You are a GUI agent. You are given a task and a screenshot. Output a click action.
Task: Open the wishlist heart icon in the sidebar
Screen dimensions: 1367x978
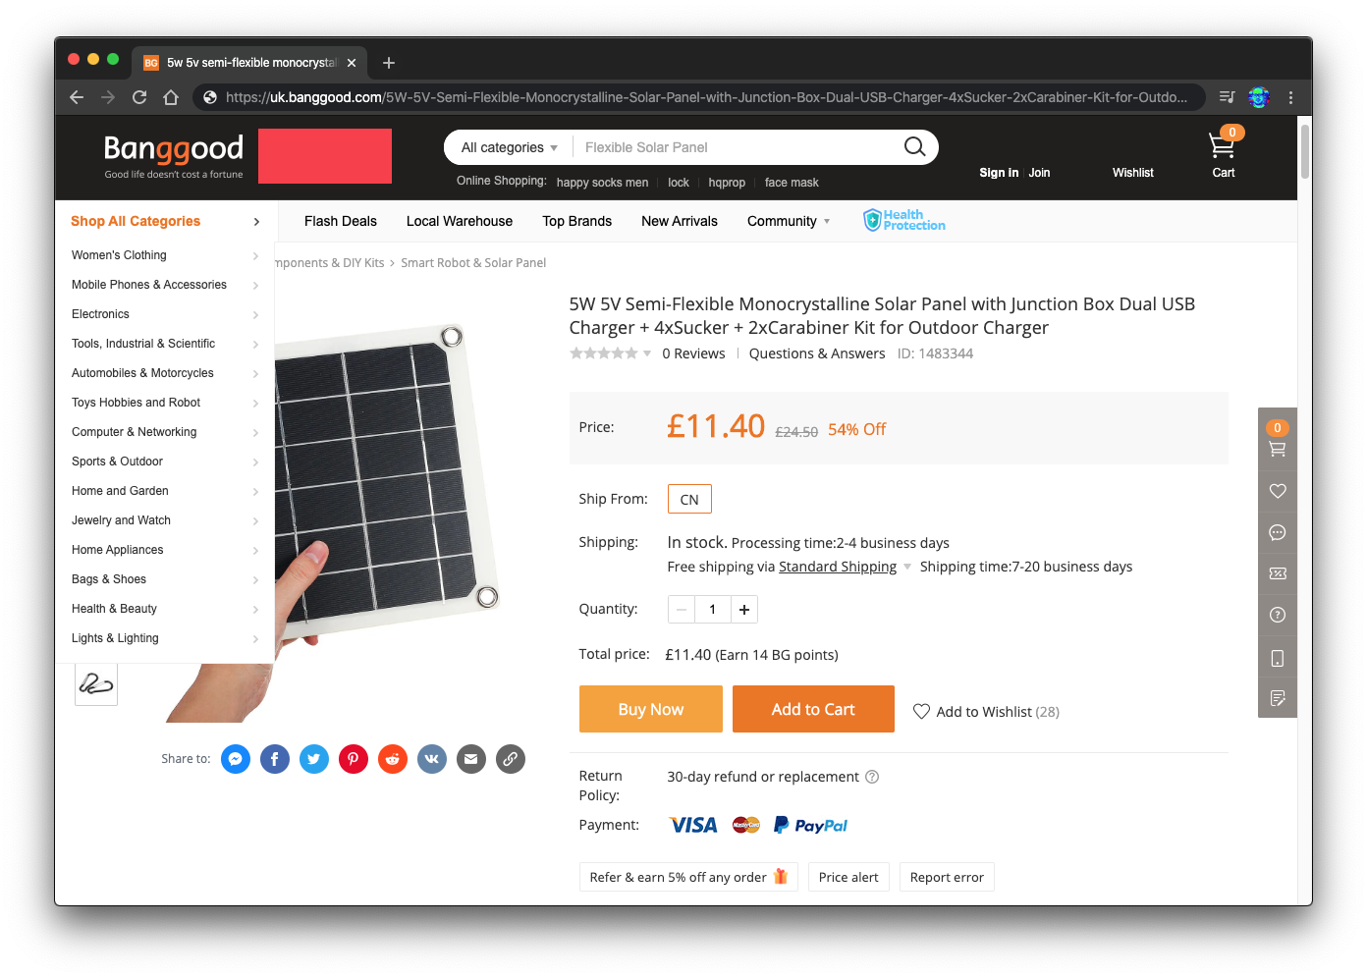click(x=1277, y=491)
